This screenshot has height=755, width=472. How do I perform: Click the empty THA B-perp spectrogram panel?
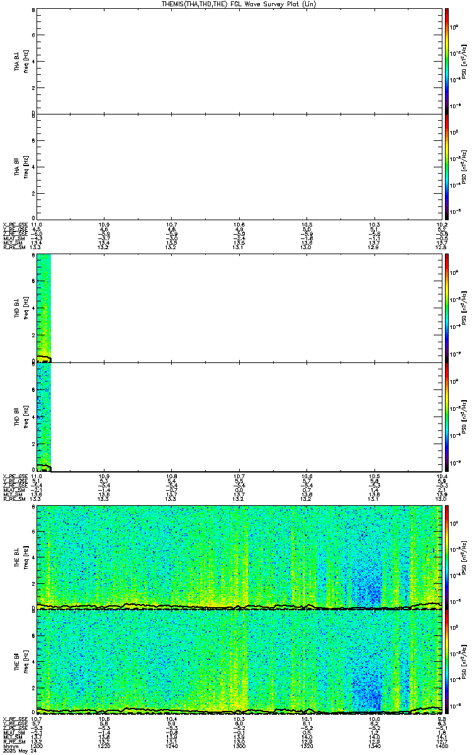238,60
